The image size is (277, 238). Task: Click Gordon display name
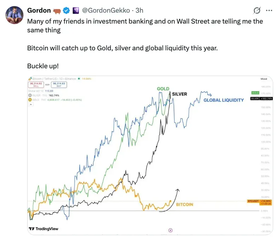tap(39, 11)
